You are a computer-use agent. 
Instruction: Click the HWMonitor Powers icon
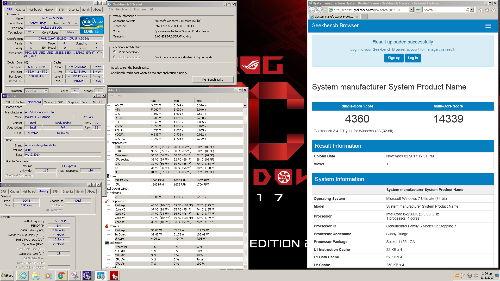pos(107,226)
